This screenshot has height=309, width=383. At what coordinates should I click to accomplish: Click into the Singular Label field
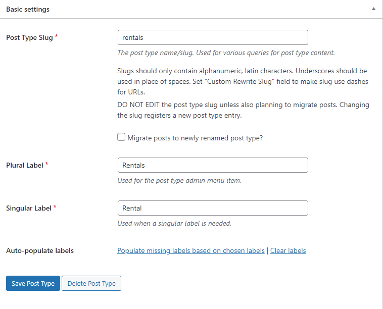coord(213,208)
